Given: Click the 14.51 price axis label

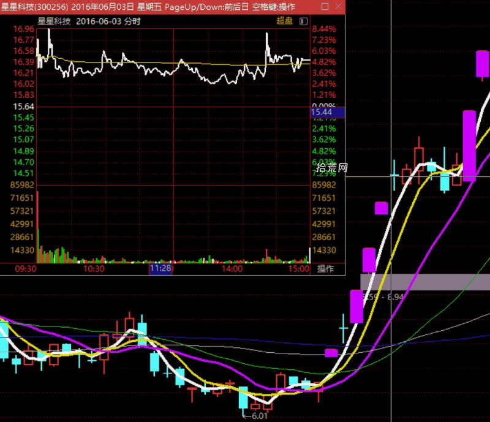Looking at the screenshot, I should 23,173.
